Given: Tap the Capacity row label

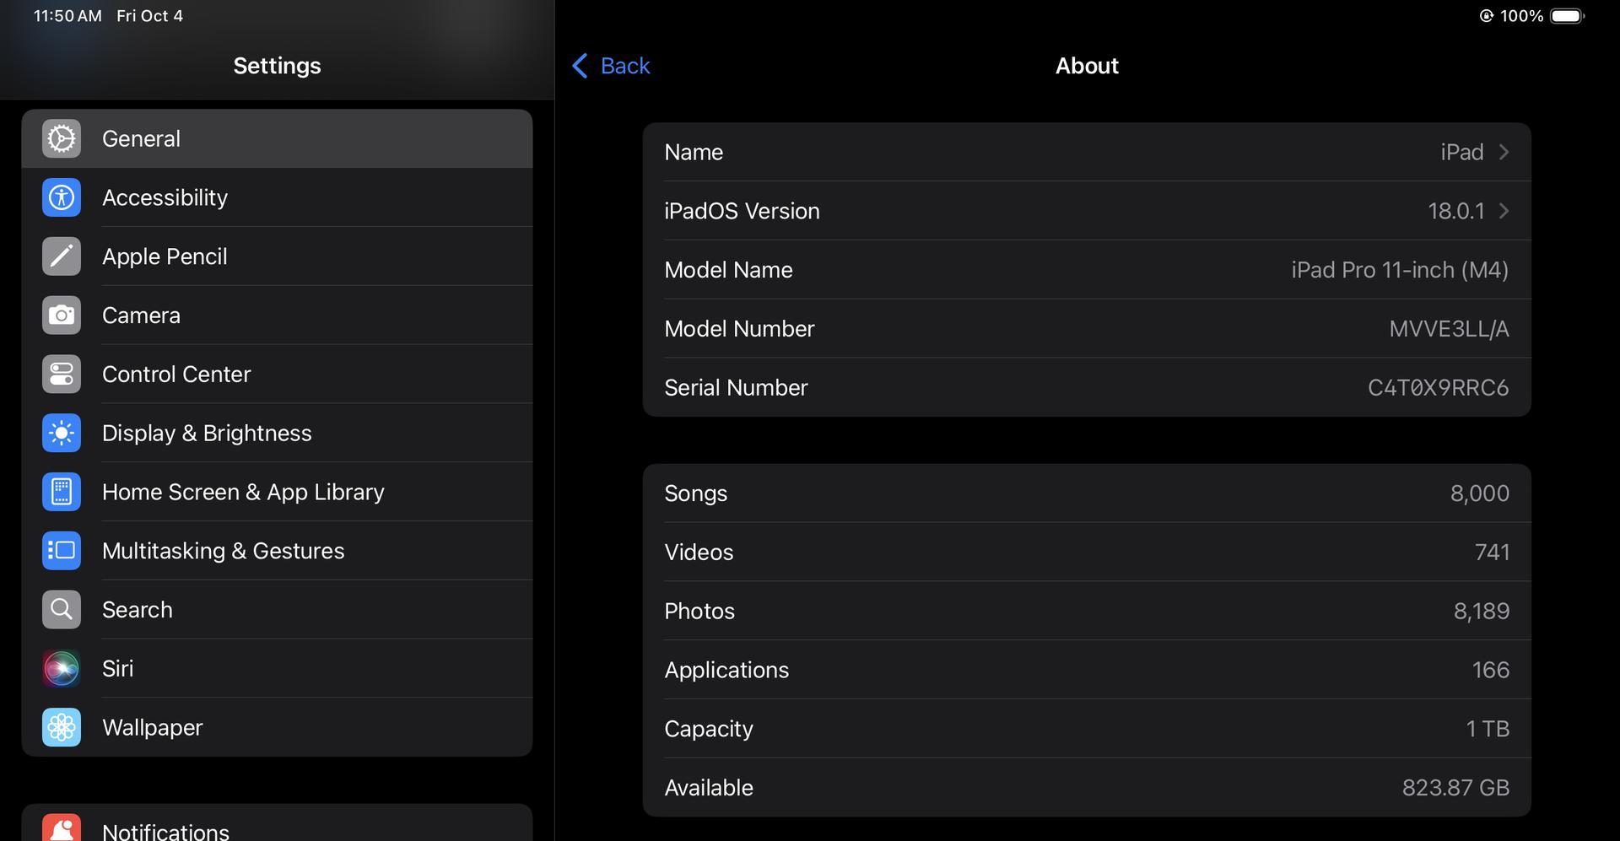Looking at the screenshot, I should (709, 729).
